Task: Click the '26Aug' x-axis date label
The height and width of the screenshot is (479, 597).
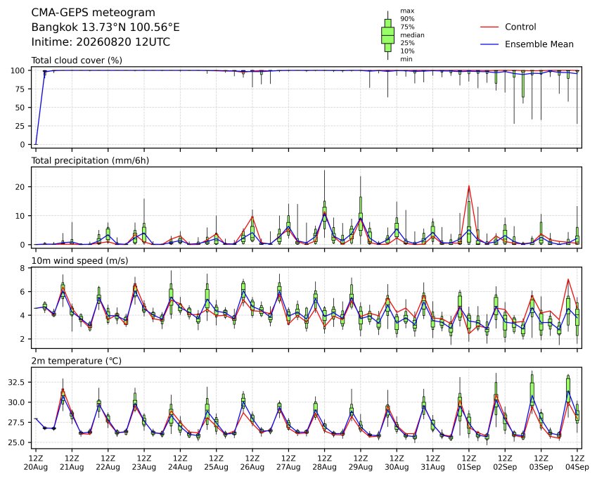Action: [x=252, y=467]
